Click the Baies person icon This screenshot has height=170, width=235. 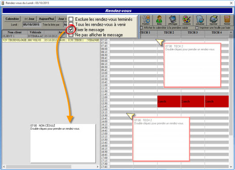pos(159,20)
